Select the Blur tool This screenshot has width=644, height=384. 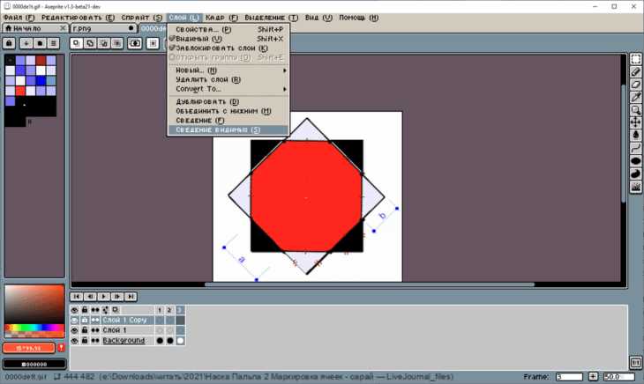coord(636,187)
